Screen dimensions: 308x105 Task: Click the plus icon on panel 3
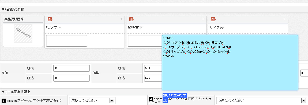tap(285, 19)
